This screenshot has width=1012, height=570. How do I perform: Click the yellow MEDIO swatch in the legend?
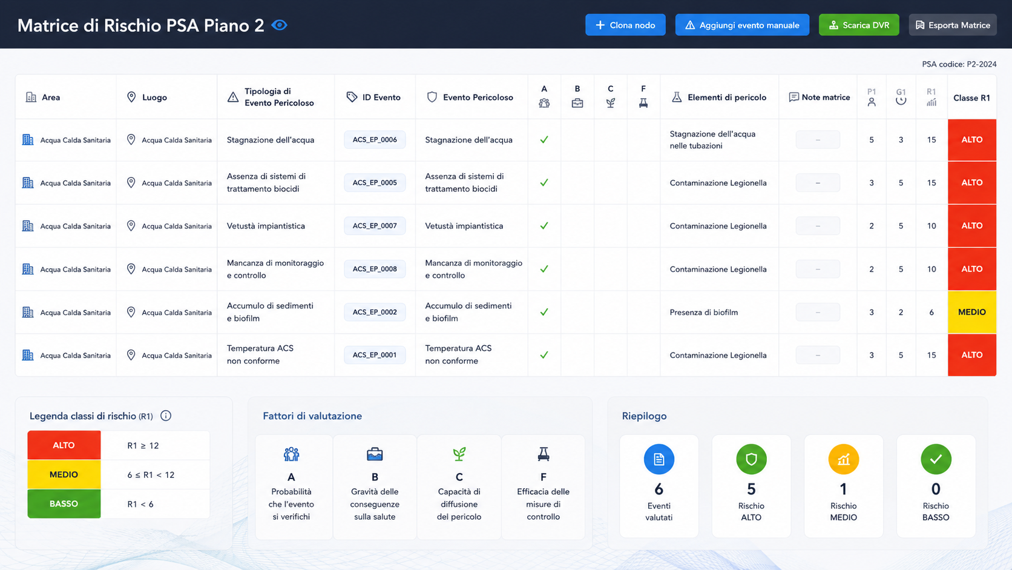(x=64, y=474)
